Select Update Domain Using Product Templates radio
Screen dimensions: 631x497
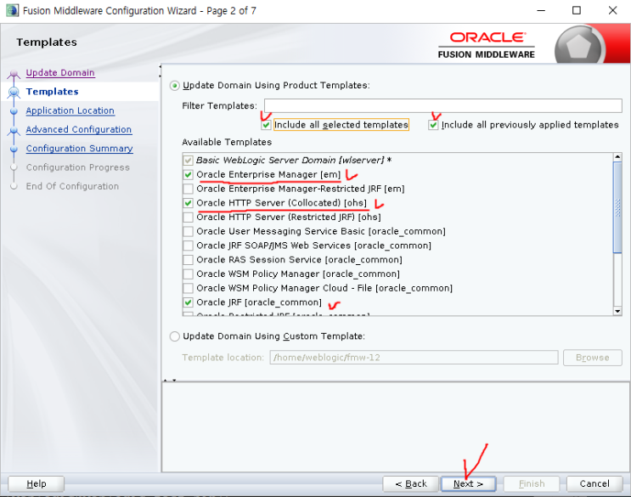coord(175,86)
